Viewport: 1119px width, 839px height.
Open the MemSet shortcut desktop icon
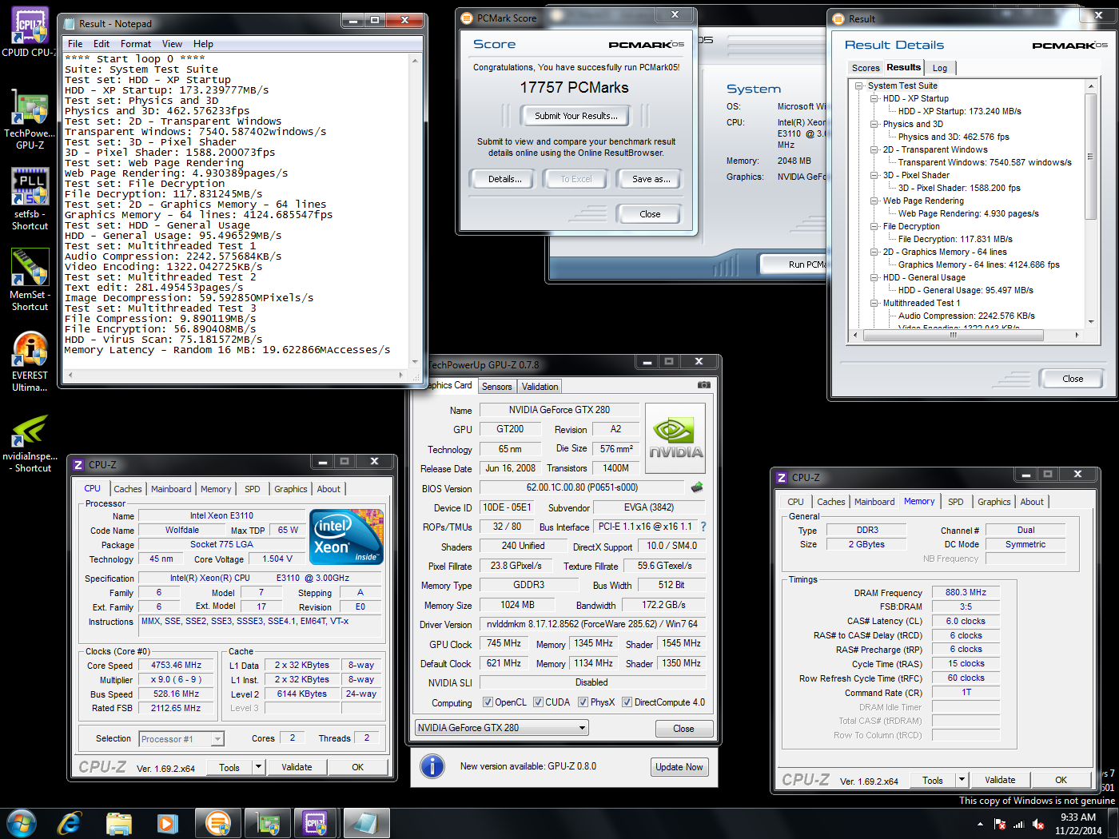[30, 280]
